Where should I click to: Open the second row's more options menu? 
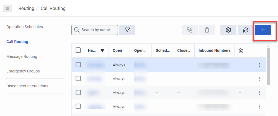(x=259, y=79)
